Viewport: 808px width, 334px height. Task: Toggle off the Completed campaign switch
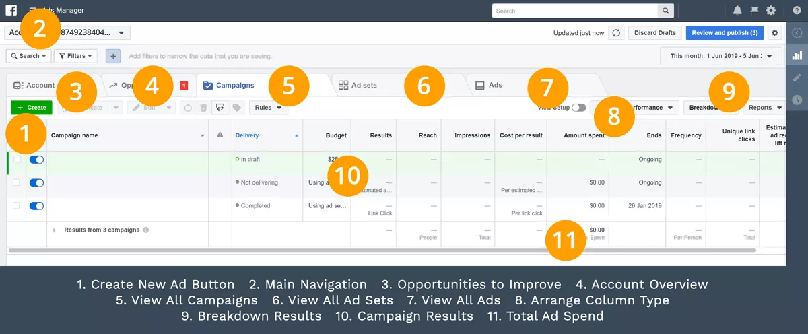point(36,205)
